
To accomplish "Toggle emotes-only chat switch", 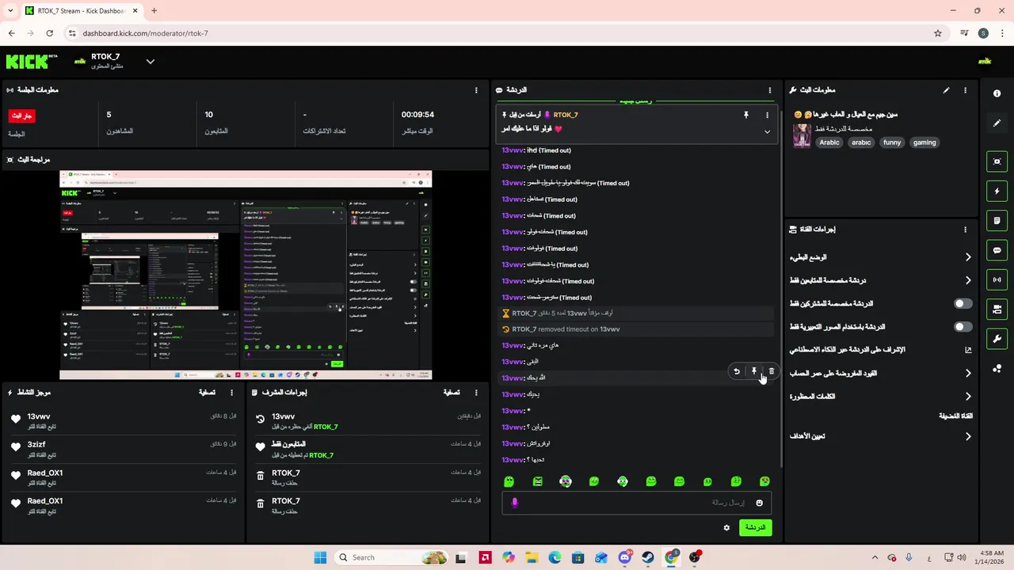I will pos(963,327).
